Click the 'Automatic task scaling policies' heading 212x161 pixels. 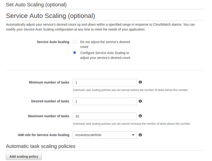pos(41,146)
